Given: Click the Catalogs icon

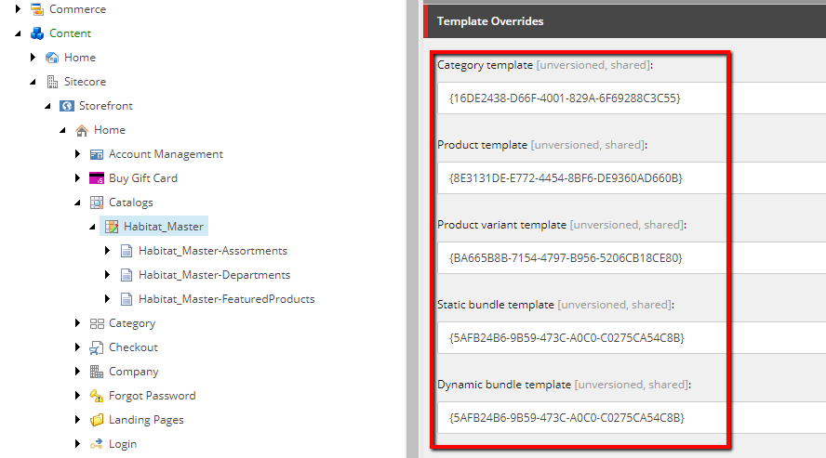Looking at the screenshot, I should click(97, 203).
